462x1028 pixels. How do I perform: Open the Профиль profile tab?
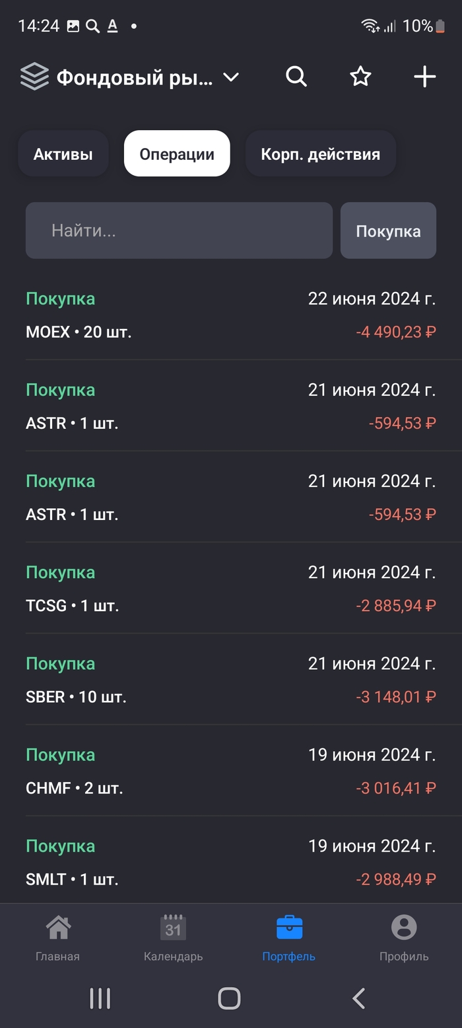click(x=404, y=937)
